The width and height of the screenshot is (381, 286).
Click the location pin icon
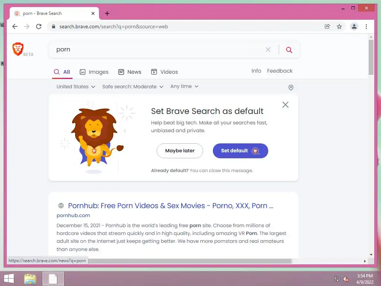pyautogui.click(x=291, y=88)
